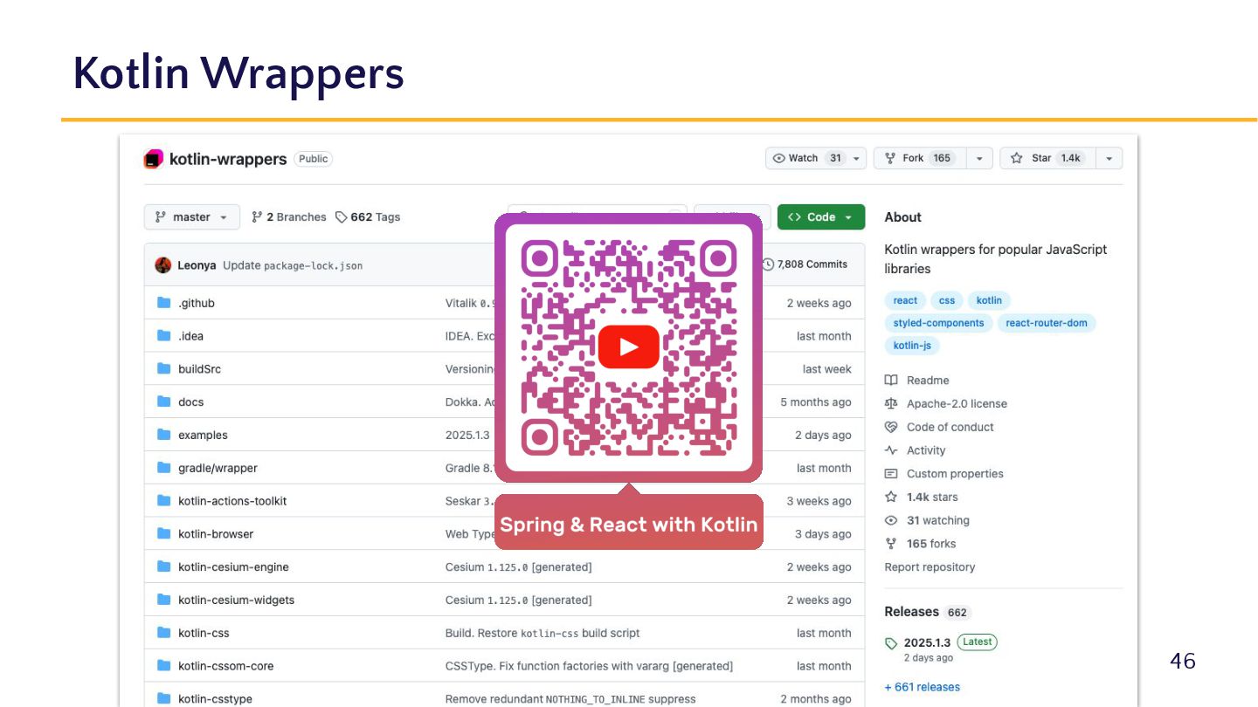Open the kotlin-browser folder
The height and width of the screenshot is (707, 1258).
216,534
